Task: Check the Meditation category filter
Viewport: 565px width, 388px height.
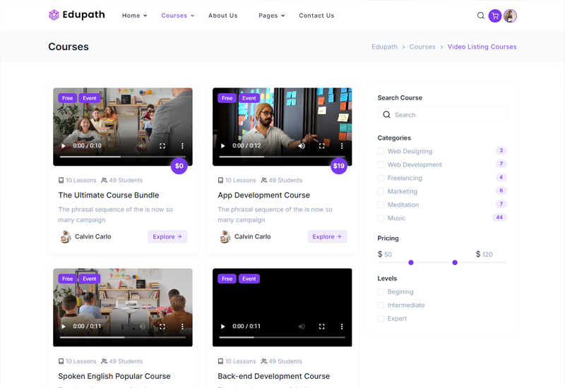Action: pyautogui.click(x=381, y=205)
